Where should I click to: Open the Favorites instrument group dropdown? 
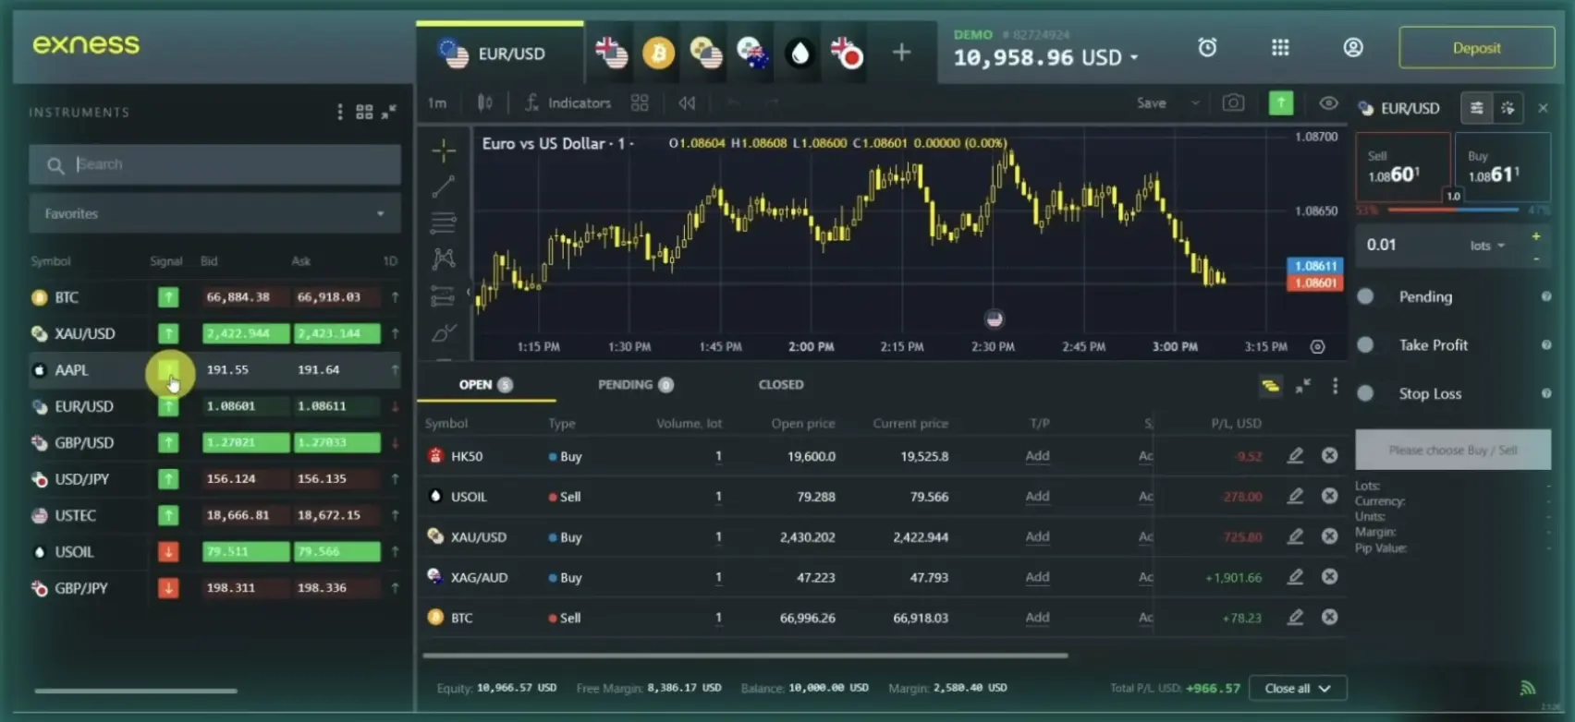214,213
